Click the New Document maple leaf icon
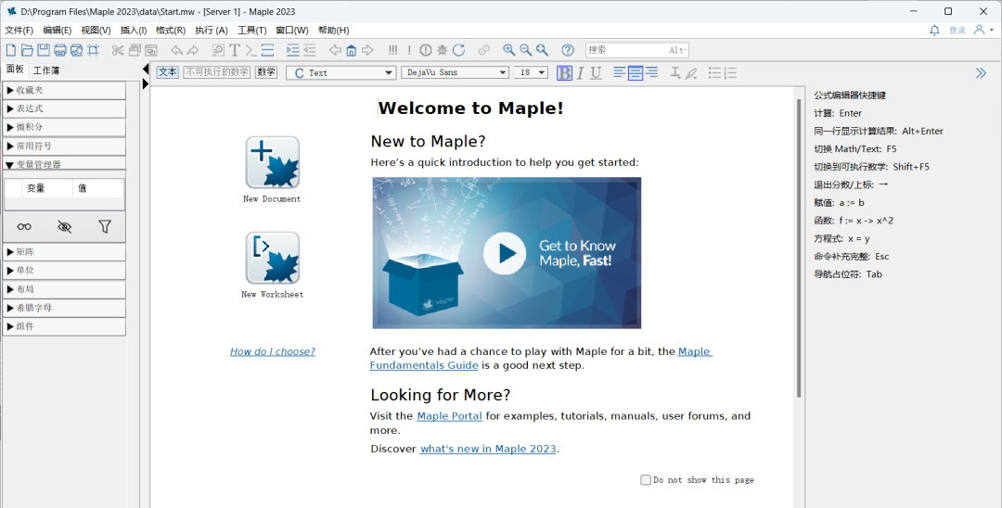The height and width of the screenshot is (508, 1002). tap(272, 162)
